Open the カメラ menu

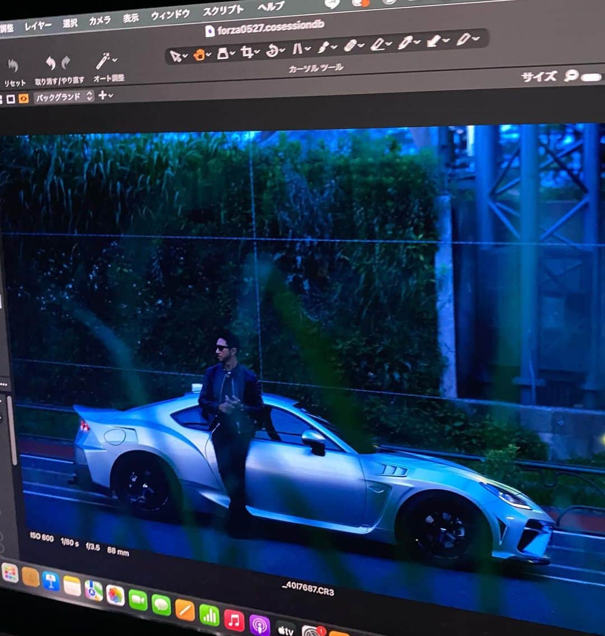(x=100, y=21)
